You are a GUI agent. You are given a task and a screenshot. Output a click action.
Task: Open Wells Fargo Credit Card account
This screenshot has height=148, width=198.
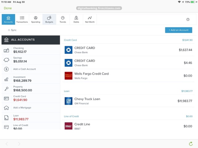coord(128,76)
